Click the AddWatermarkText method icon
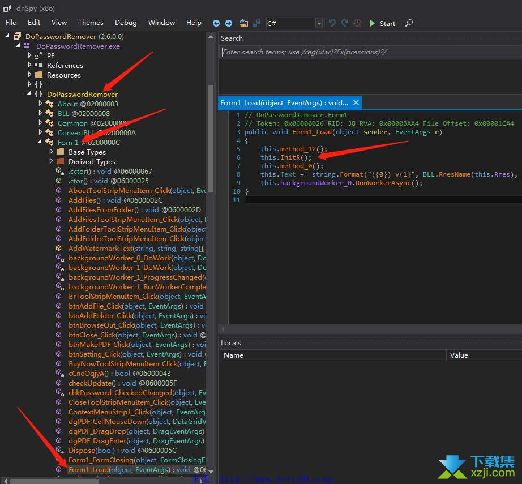Screen dimensions: 522x484 pos(58,249)
